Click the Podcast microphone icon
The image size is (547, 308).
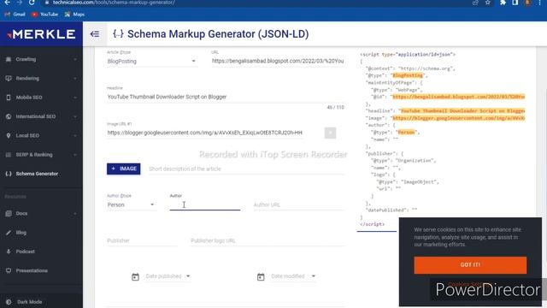click(x=9, y=252)
